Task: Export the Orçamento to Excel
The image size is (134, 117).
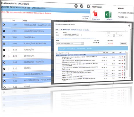Action: [108, 15]
